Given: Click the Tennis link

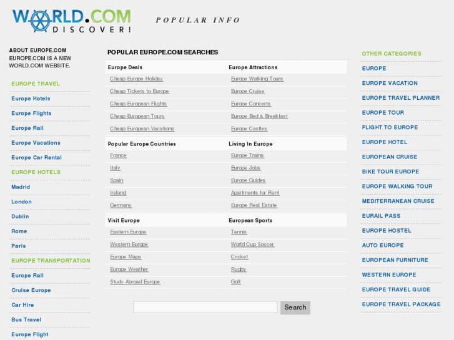Looking at the screenshot, I should tap(239, 232).
